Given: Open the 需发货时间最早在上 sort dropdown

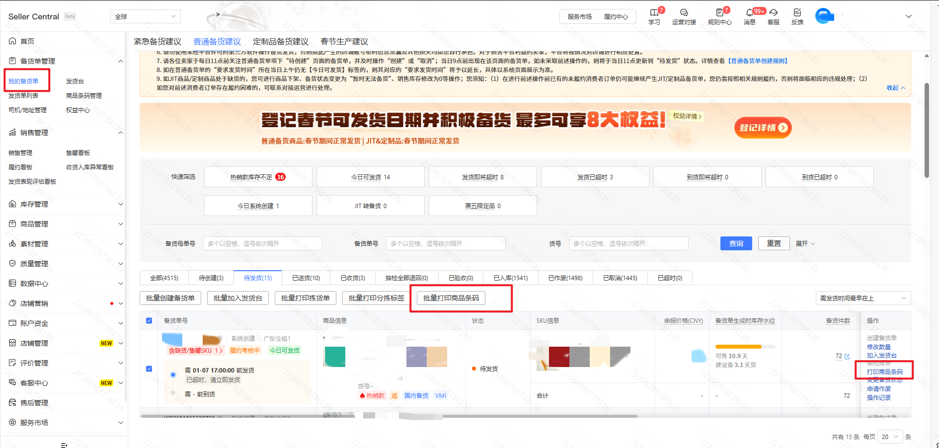Looking at the screenshot, I should [x=863, y=298].
